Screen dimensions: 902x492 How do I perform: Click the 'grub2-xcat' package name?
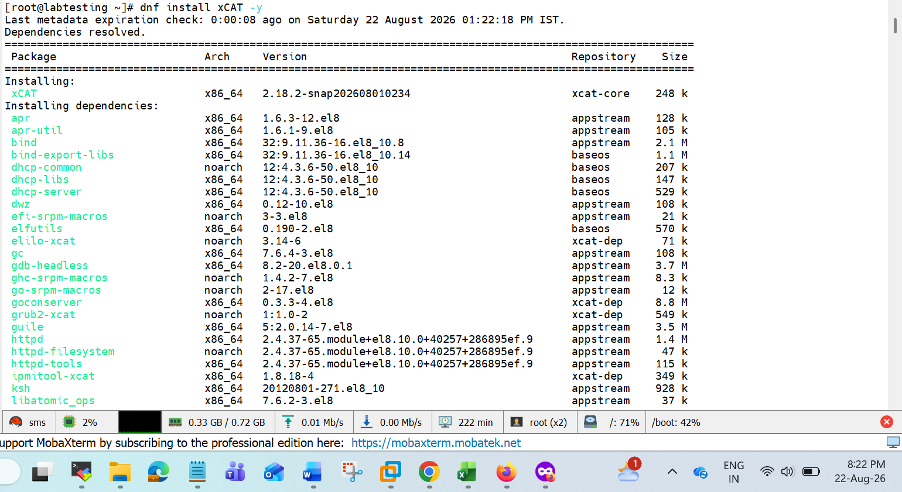(x=43, y=315)
